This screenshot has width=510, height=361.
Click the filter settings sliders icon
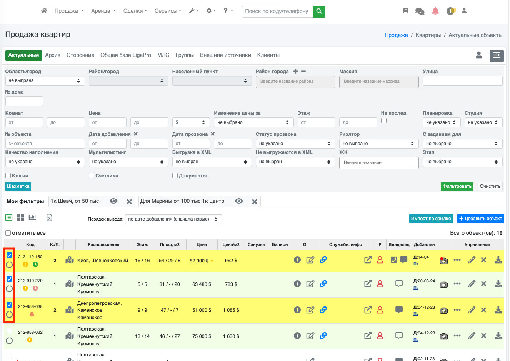click(x=497, y=55)
